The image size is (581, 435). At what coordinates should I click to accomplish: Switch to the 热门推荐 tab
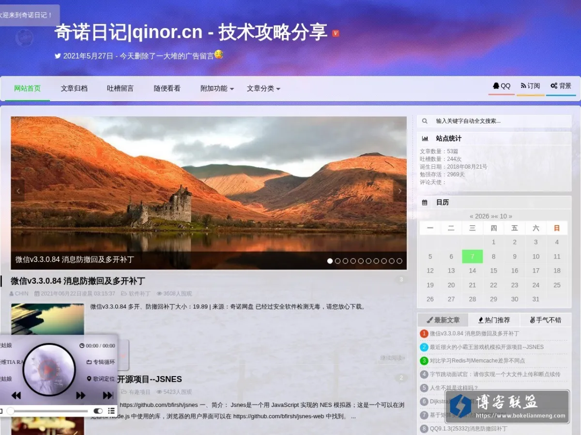coord(494,320)
